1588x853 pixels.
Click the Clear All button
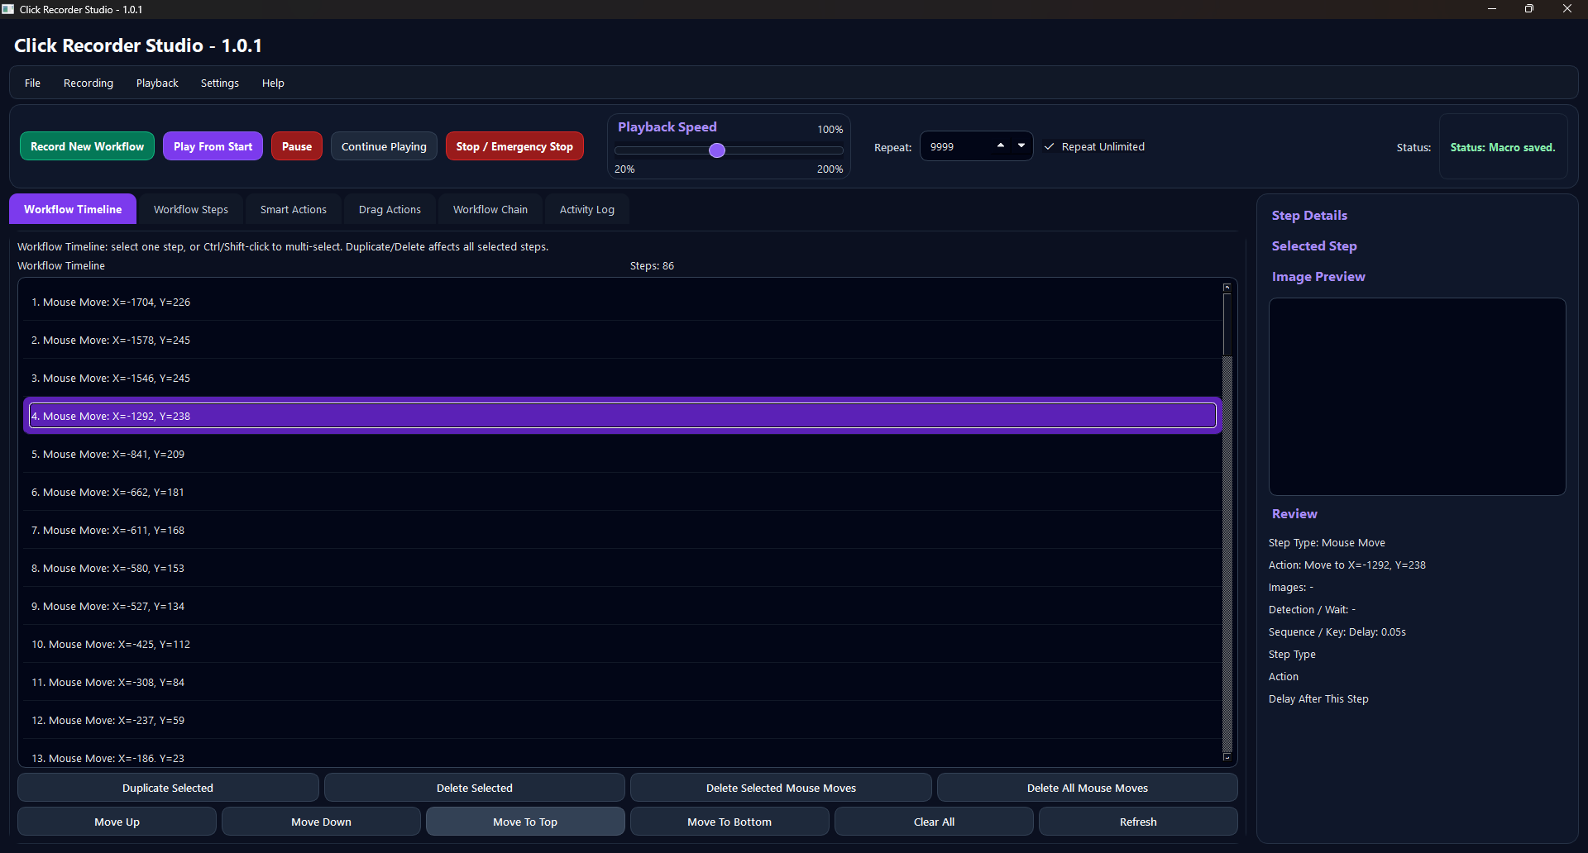[934, 822]
